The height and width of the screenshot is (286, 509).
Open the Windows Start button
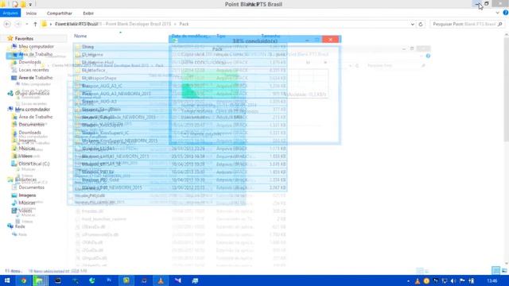pos(7,280)
